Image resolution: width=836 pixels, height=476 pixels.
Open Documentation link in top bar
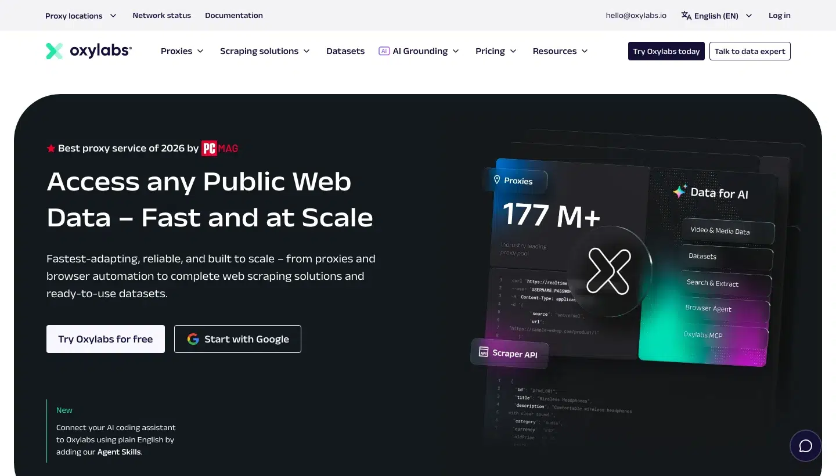[x=234, y=16]
